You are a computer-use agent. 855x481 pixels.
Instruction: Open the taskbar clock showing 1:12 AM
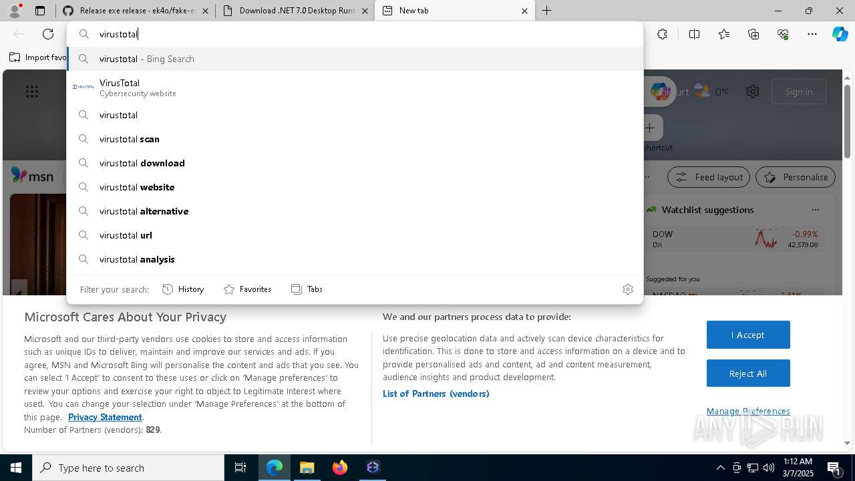click(798, 468)
